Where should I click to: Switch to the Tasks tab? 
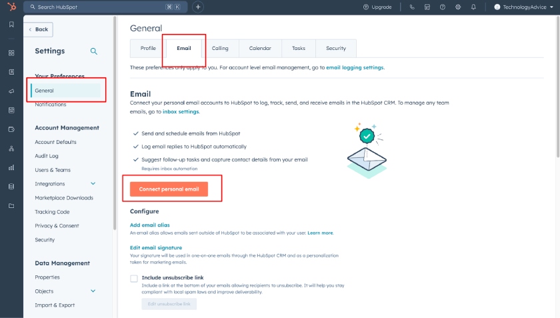coord(299,48)
